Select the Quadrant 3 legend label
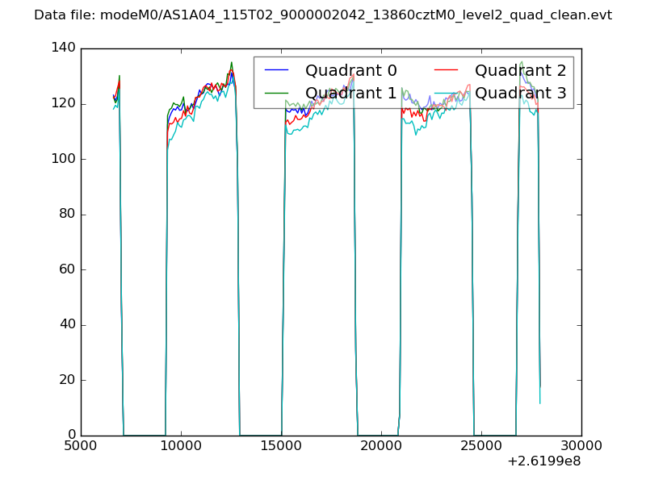646x484 pixels. 520,94
